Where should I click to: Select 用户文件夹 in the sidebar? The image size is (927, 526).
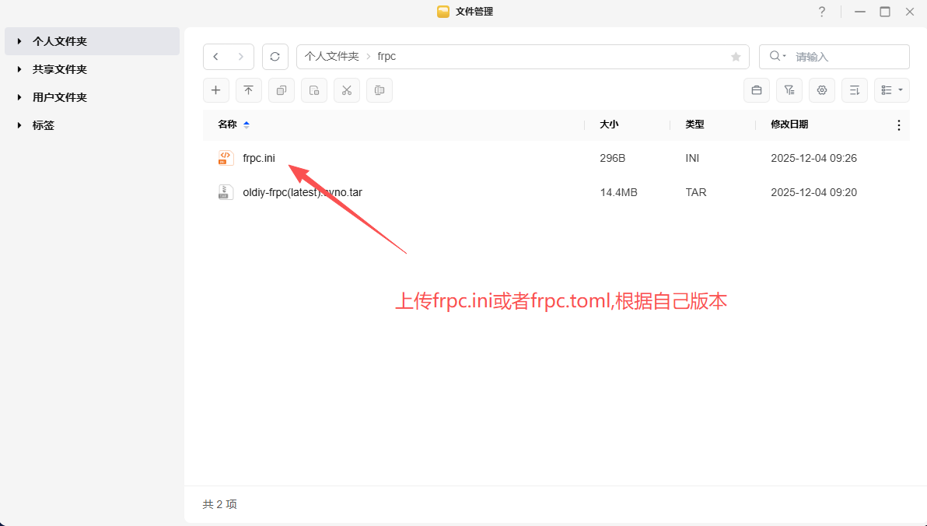click(x=60, y=97)
